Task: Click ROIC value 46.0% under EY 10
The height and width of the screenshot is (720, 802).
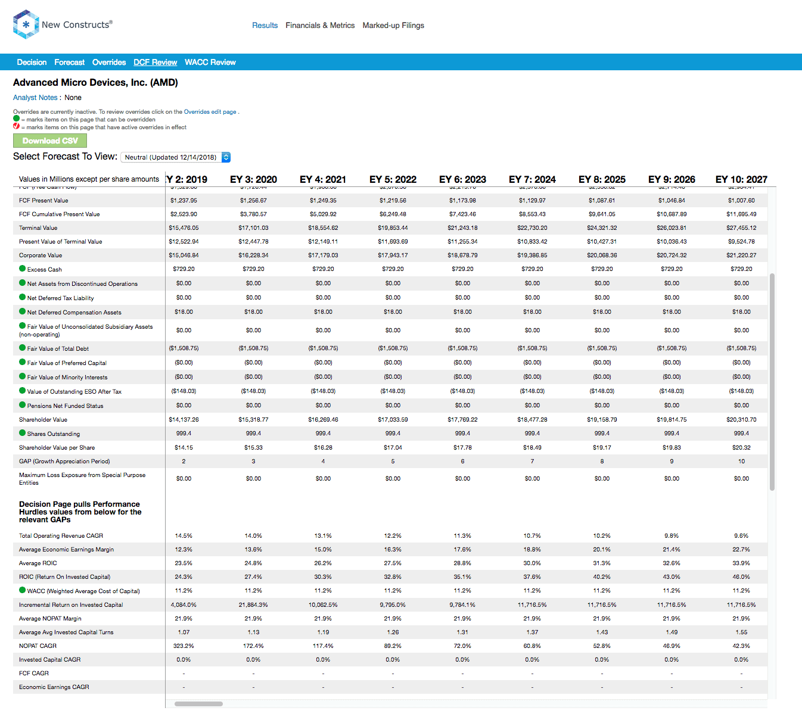Action: pyautogui.click(x=741, y=577)
